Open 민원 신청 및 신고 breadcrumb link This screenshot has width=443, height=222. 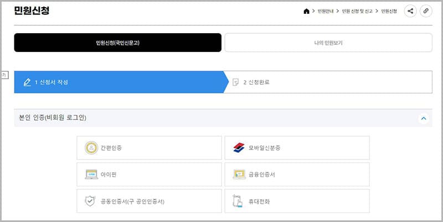[x=358, y=11]
